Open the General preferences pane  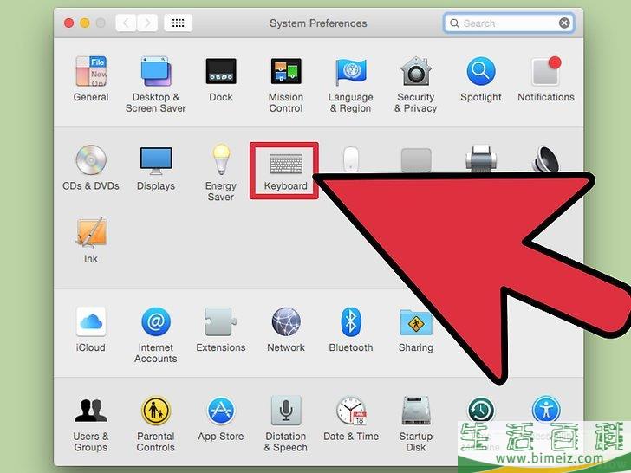(91, 79)
